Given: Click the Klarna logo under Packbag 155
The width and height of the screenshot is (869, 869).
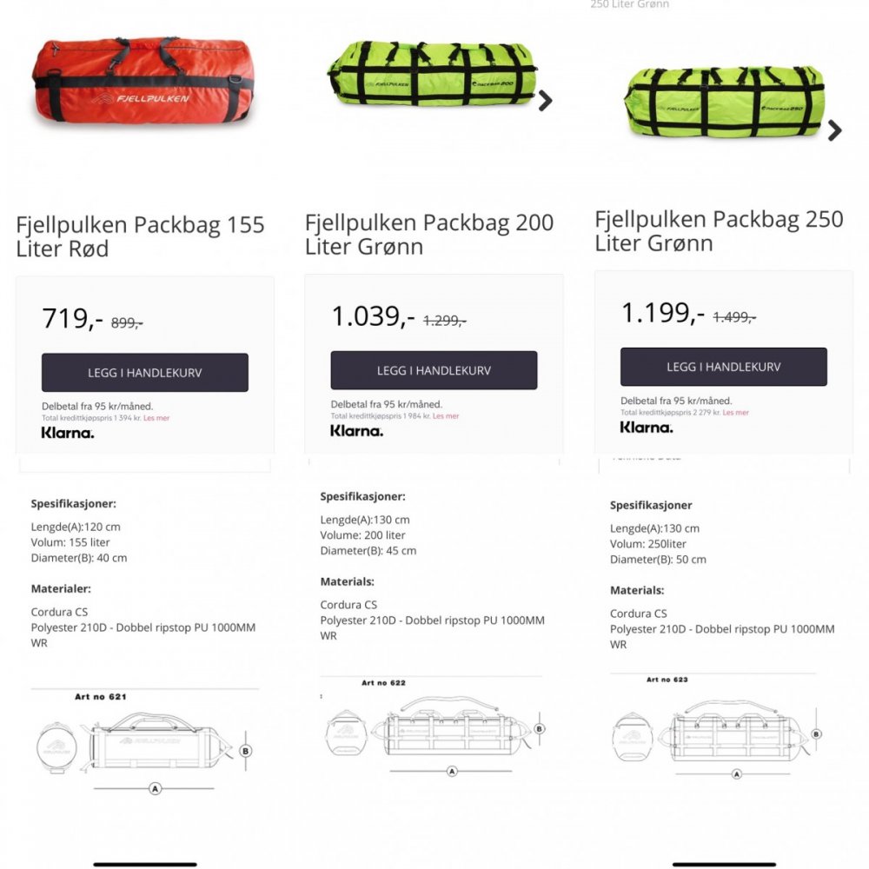Looking at the screenshot, I should [68, 433].
